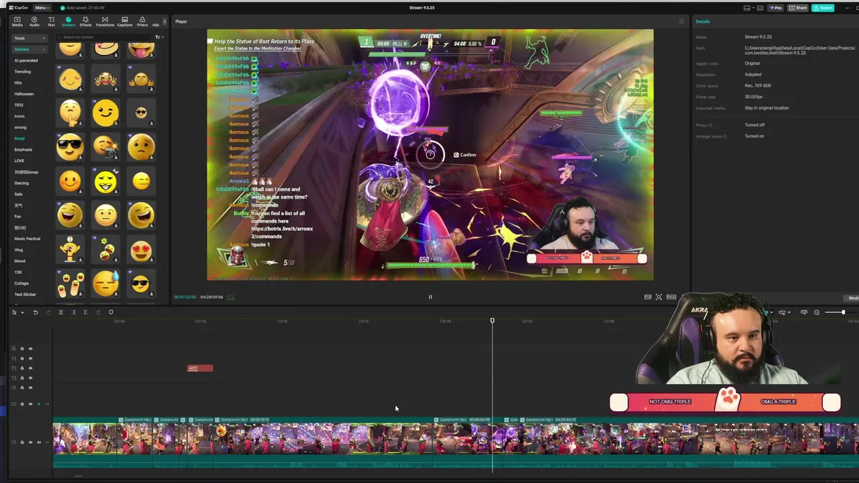Open the Effects tab
Screen dimensions: 859x483
(x=85, y=21)
